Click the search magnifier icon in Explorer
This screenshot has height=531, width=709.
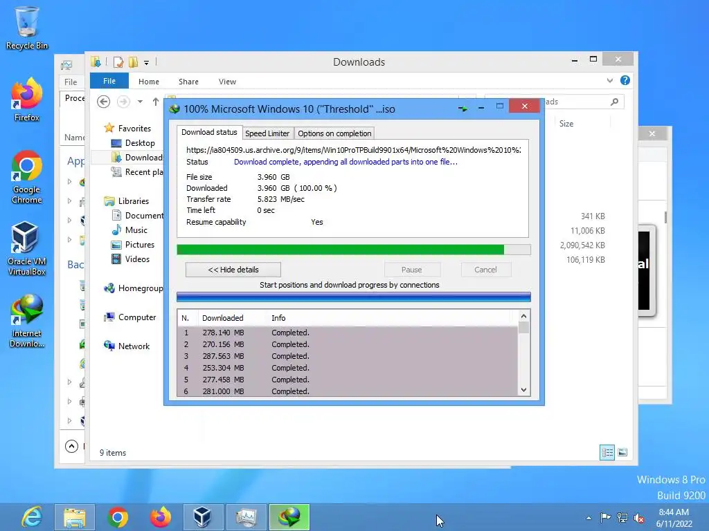point(615,102)
